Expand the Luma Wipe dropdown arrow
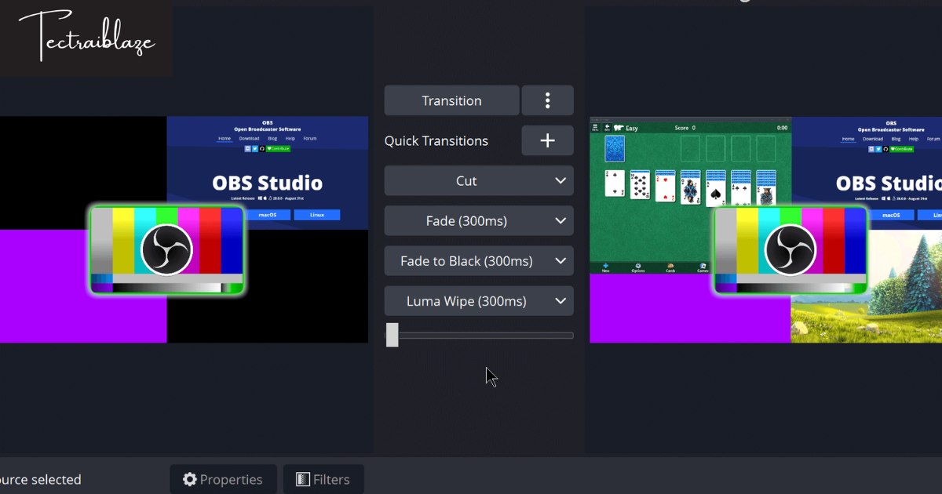Screen dimensions: 942x494 (x=560, y=300)
